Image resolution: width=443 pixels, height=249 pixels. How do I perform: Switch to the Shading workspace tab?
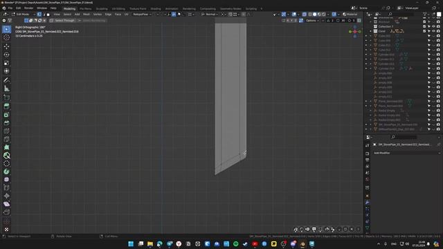click(156, 9)
